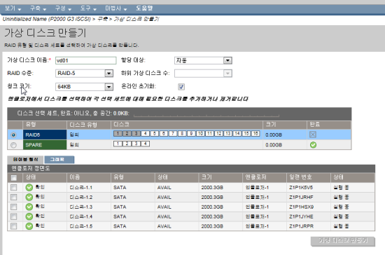Open the 청크 크기 dropdown showing 64KB
Image resolution: width=385 pixels, height=255 pixels.
pos(84,87)
